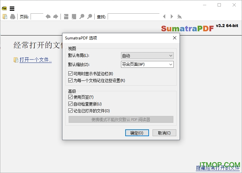Click the page number input field
The width and height of the screenshot is (242, 173).
coord(37,17)
